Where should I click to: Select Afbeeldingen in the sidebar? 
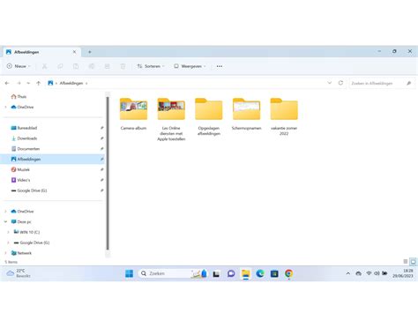pyautogui.click(x=53, y=159)
